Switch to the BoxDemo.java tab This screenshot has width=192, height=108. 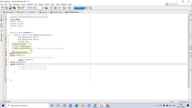(58, 12)
